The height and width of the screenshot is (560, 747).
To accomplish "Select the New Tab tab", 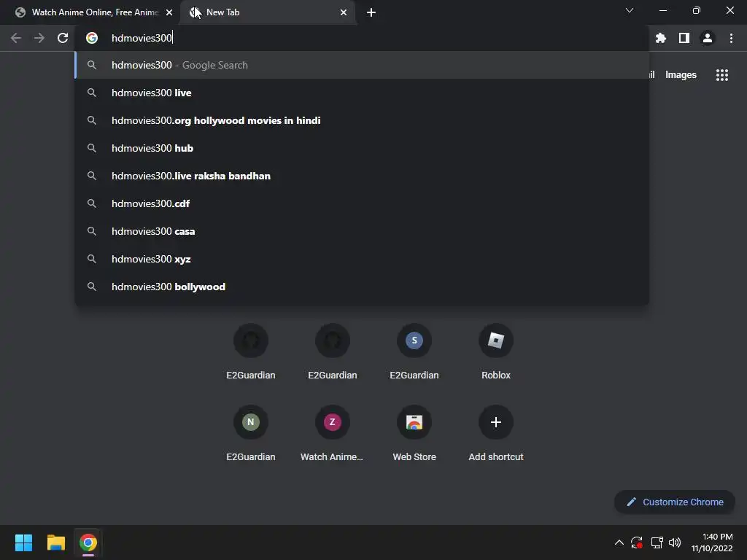I will pyautogui.click(x=267, y=12).
